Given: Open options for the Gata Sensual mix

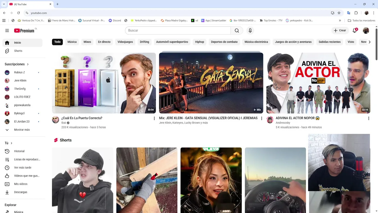Looking at the screenshot, I should coord(261,118).
